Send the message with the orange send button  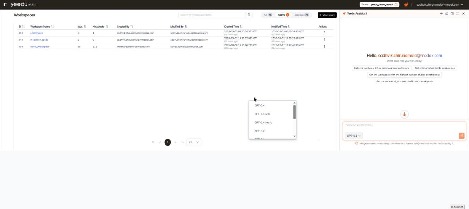pyautogui.click(x=462, y=136)
